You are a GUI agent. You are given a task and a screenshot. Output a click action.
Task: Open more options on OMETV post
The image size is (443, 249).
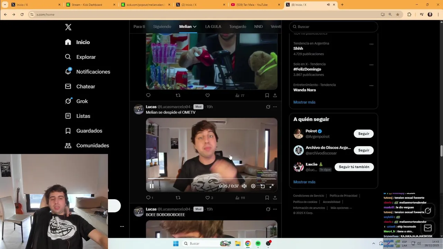pos(275,107)
